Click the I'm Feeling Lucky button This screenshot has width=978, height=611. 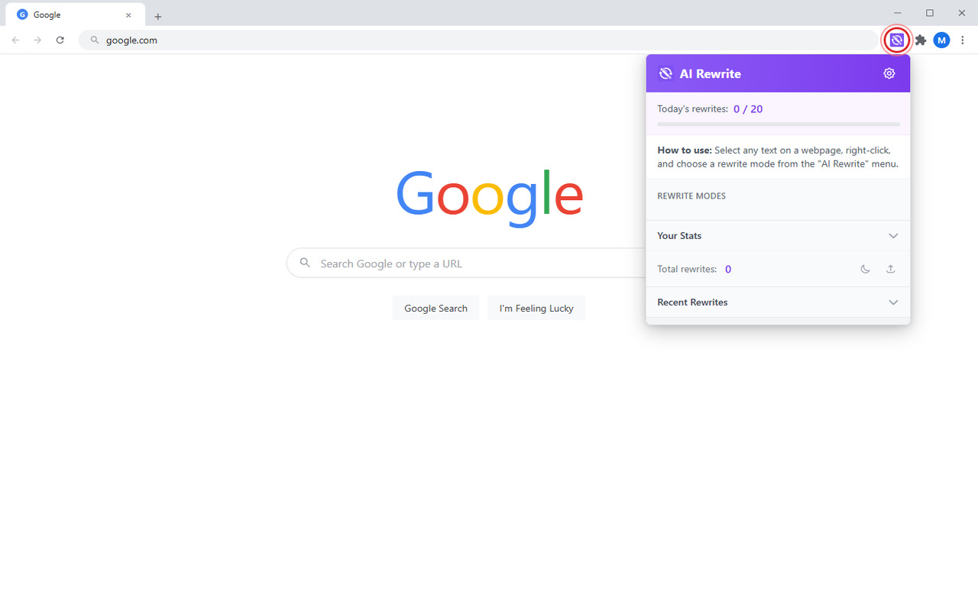click(536, 309)
